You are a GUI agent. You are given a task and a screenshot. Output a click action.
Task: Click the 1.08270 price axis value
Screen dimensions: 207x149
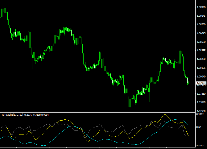pos(201,59)
